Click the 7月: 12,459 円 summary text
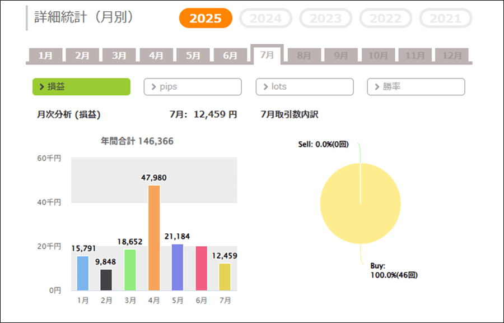This screenshot has width=504, height=323. 203,114
